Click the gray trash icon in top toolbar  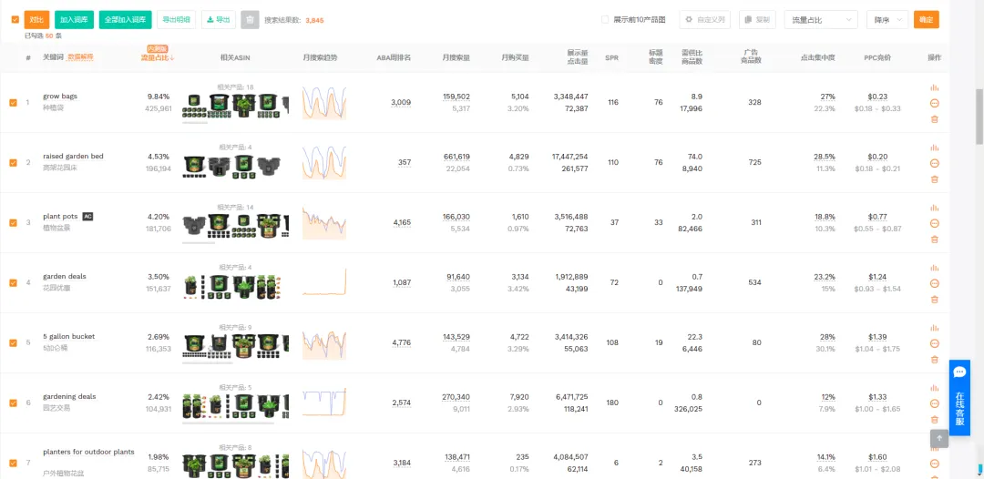[x=250, y=20]
